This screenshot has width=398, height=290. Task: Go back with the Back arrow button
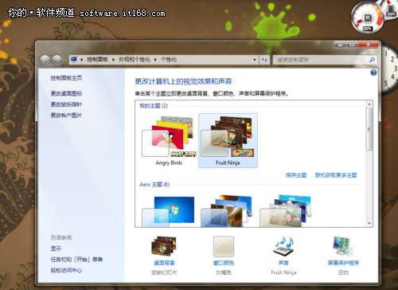[45, 60]
